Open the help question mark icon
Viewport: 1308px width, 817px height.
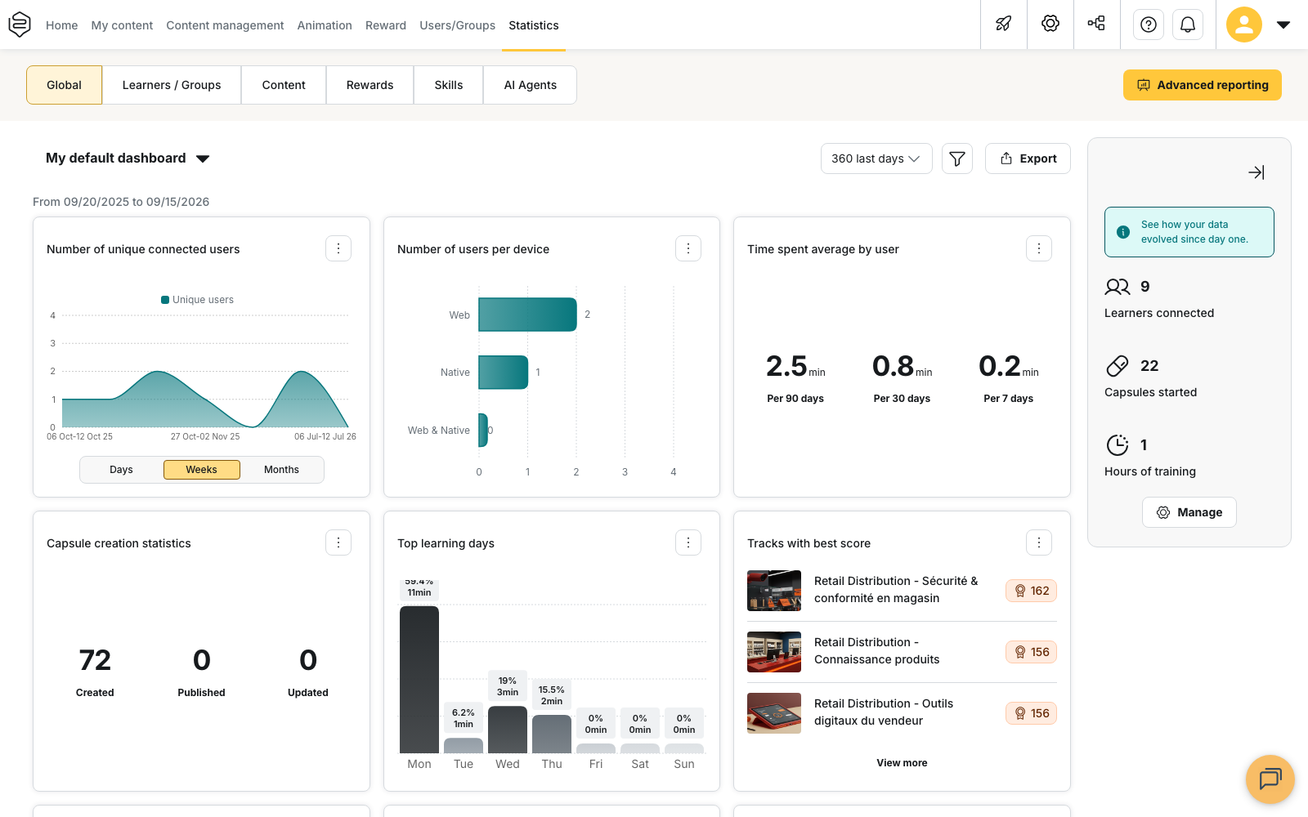(1149, 25)
